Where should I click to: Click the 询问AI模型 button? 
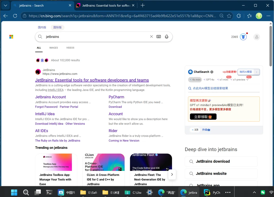pyautogui.click(x=248, y=72)
